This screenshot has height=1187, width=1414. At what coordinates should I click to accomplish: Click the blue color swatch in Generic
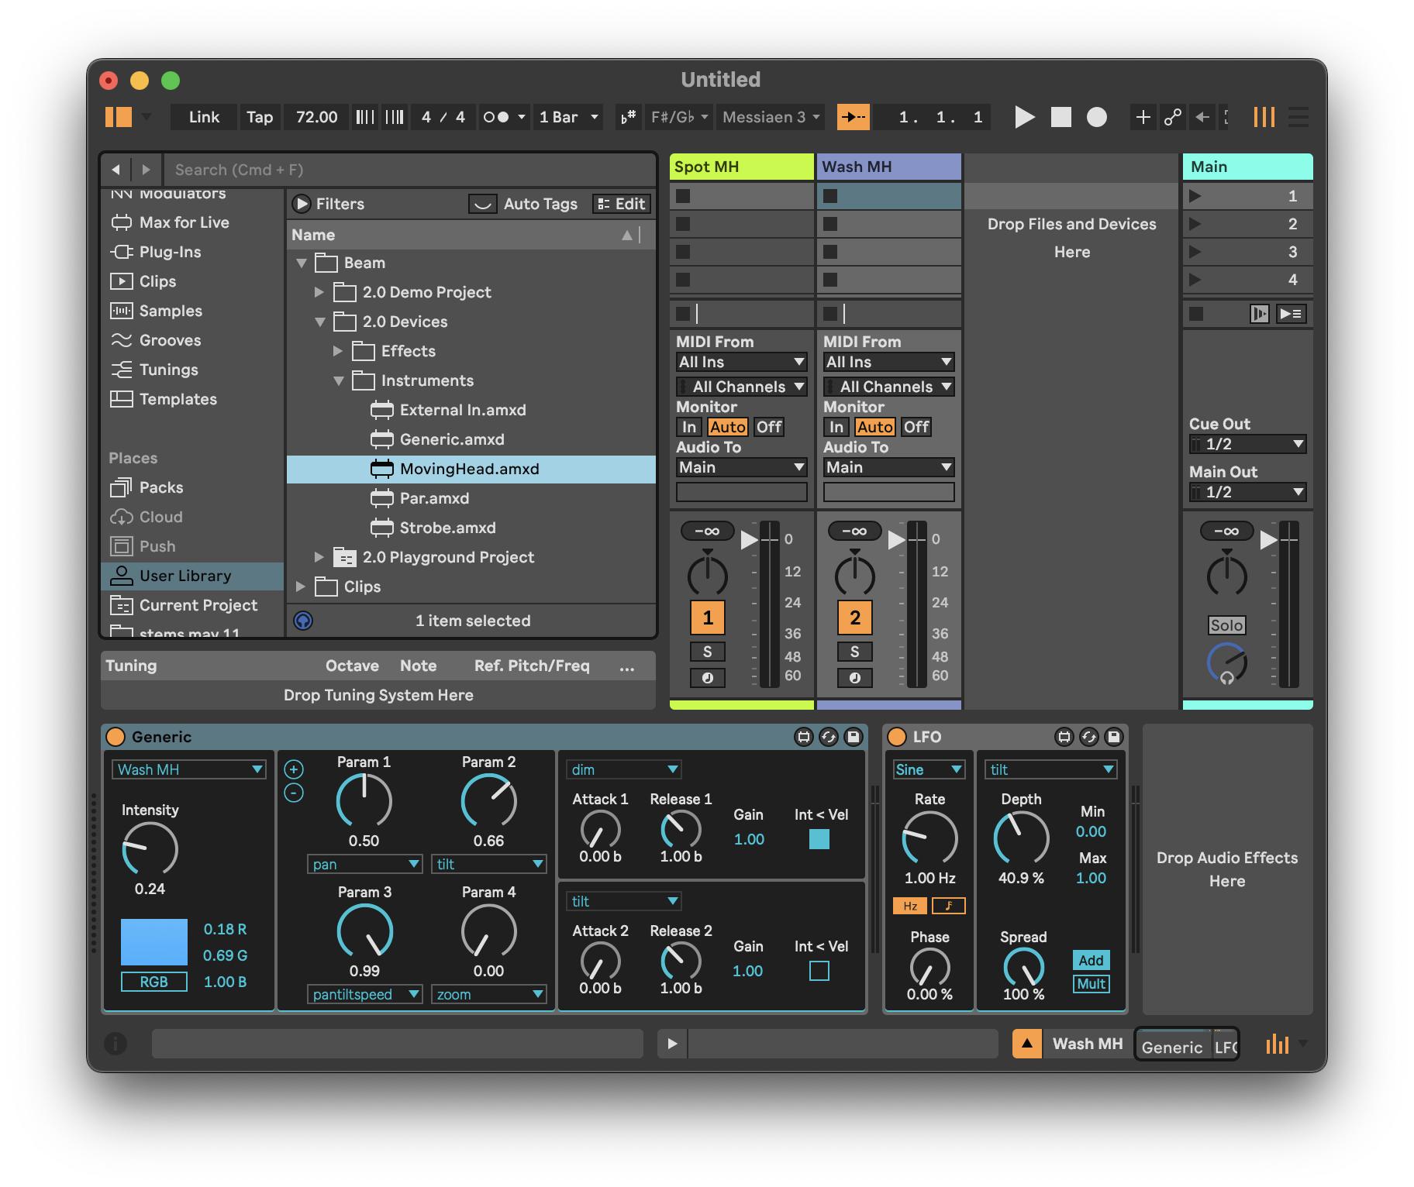click(x=154, y=941)
